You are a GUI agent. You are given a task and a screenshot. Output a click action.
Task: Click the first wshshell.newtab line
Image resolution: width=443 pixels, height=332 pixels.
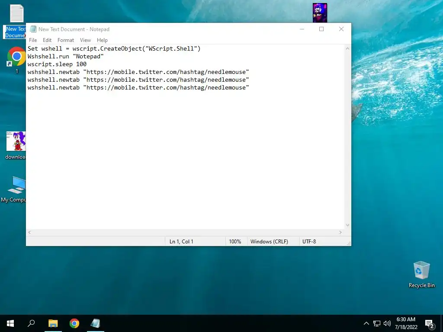(x=138, y=72)
